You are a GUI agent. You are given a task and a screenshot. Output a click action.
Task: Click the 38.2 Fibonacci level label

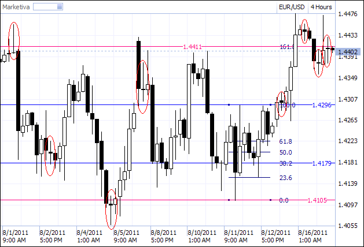click(285, 163)
